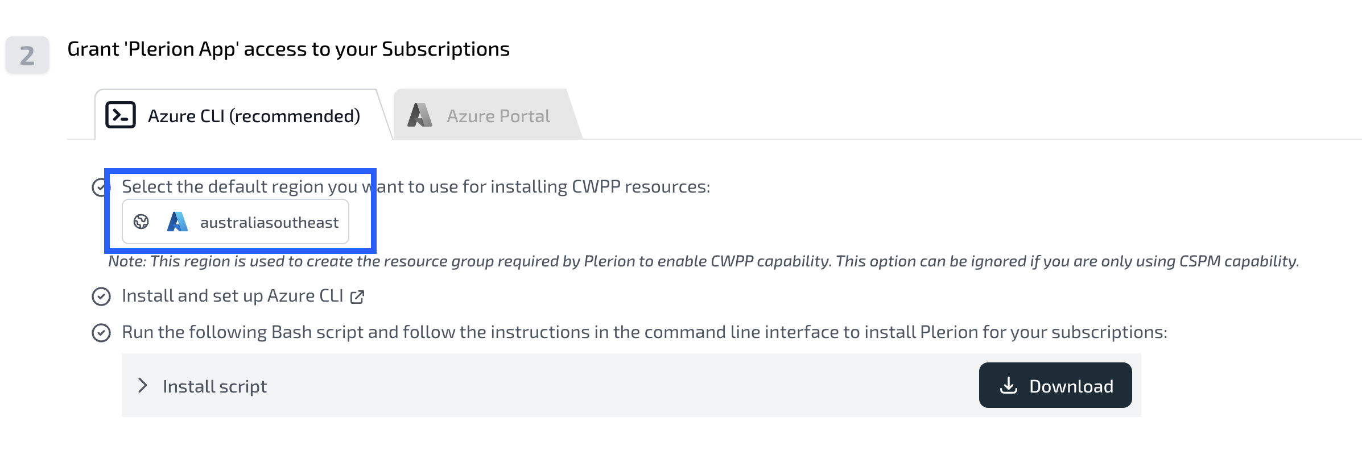Click the step 2 number badge
Viewport: 1362px width, 476px height.
27,55
